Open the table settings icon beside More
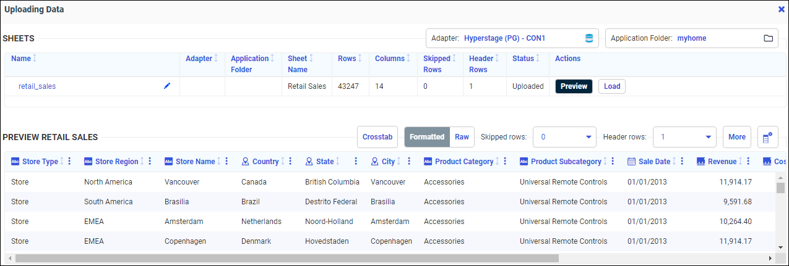The image size is (789, 266). 767,137
